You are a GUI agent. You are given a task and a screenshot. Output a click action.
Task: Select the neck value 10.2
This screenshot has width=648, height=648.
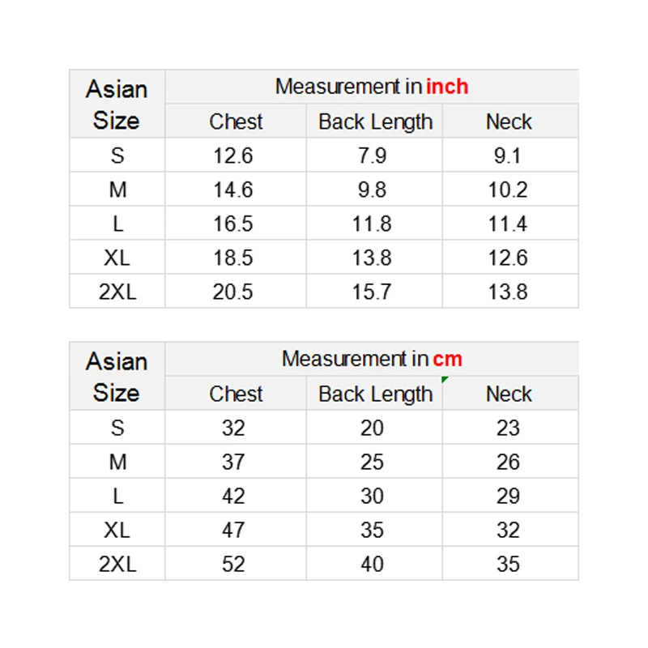click(x=508, y=190)
